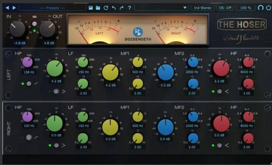Image resolution: width=272 pixels, height=165 pixels.
Task: Expand the empty toolbar dropdown arrow
Action: tap(185, 8)
